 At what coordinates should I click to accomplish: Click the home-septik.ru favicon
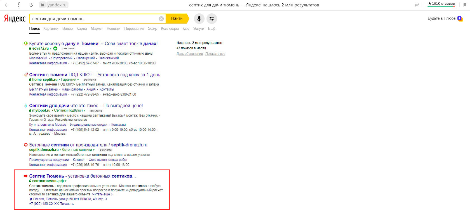[x=26, y=75]
